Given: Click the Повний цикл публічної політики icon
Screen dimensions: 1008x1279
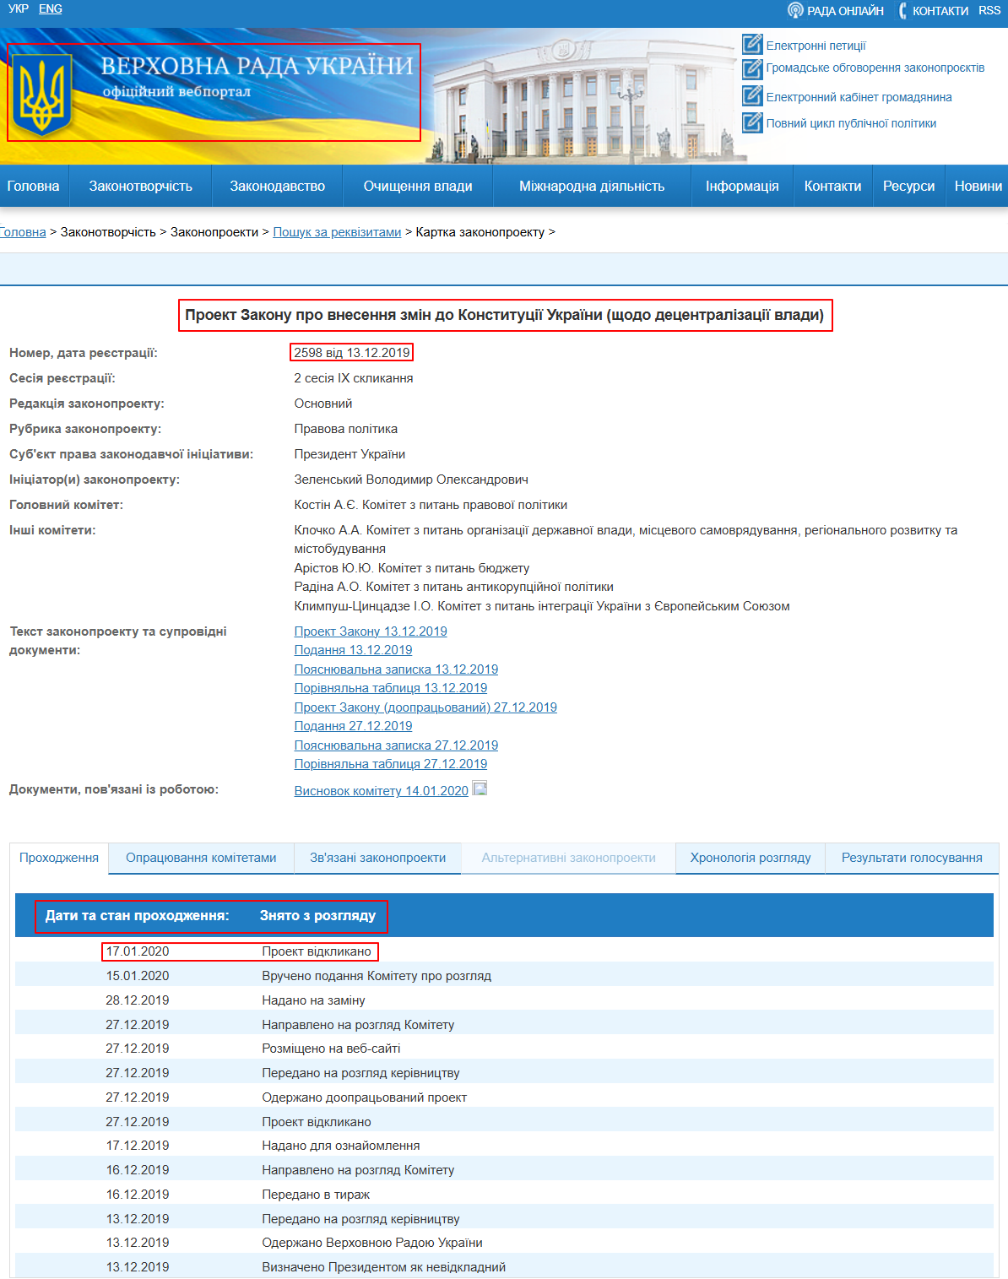Looking at the screenshot, I should (752, 122).
